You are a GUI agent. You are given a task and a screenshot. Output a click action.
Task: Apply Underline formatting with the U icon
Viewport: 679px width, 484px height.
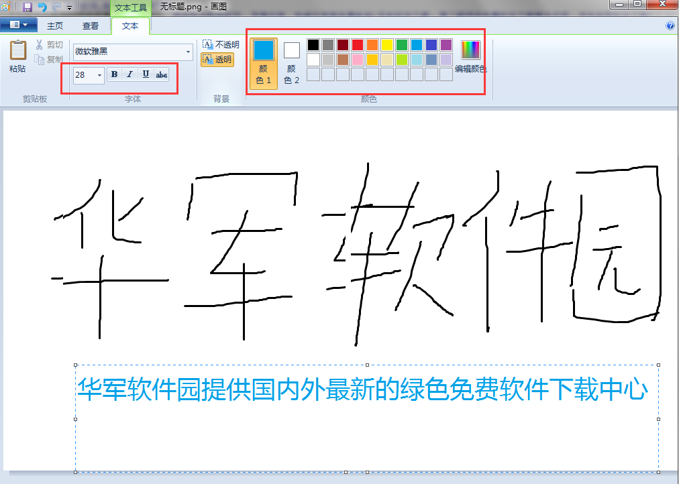[146, 74]
